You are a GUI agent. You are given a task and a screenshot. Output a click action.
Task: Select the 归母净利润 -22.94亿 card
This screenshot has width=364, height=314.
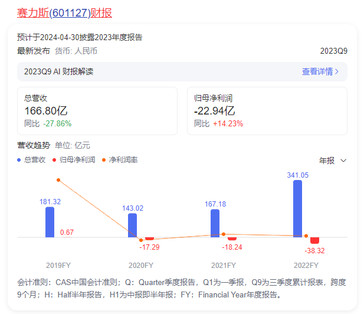click(267, 111)
